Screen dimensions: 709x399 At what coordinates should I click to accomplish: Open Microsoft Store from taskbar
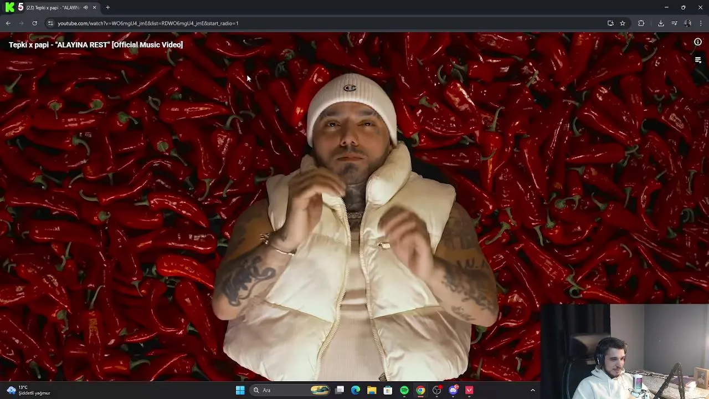pos(388,390)
